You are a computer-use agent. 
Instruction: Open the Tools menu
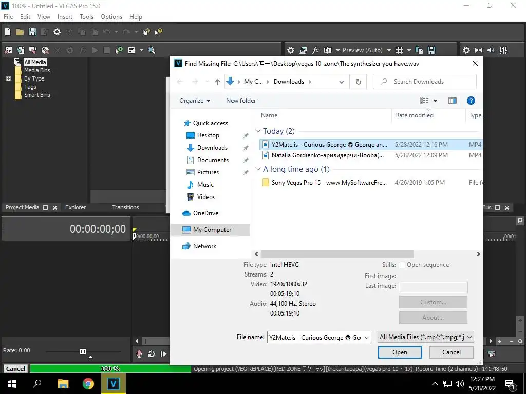pos(86,17)
